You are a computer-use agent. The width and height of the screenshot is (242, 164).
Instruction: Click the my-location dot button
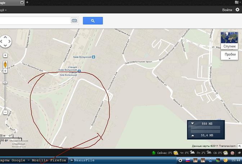5,55
